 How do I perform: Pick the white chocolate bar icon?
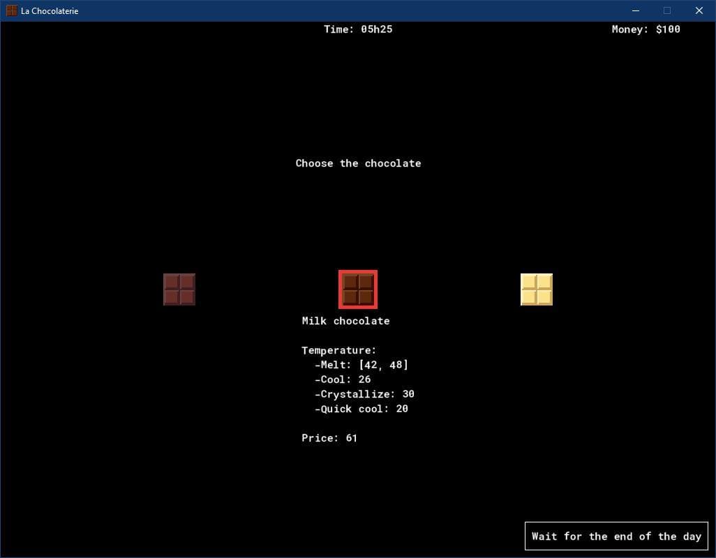coord(537,289)
